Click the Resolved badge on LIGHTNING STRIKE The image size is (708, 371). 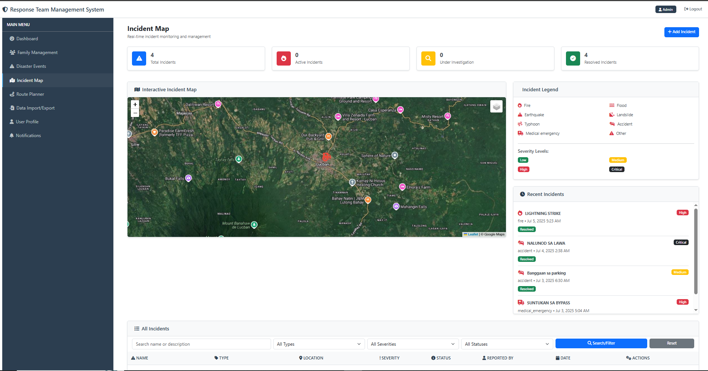526,229
